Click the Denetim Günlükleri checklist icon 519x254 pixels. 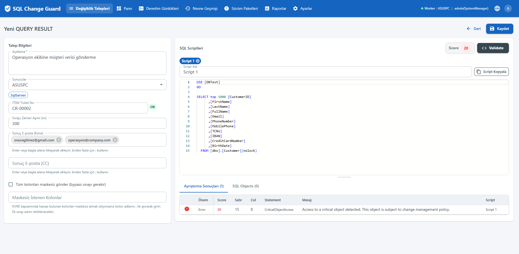point(141,8)
